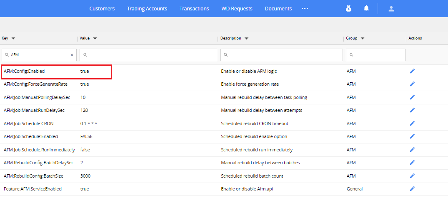
Task: Edit the AFM:Job:Manual:PollingDelaySec setting
Action: [412, 97]
